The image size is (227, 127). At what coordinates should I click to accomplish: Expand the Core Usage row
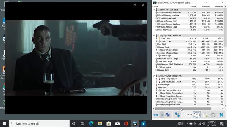pos(156,56)
